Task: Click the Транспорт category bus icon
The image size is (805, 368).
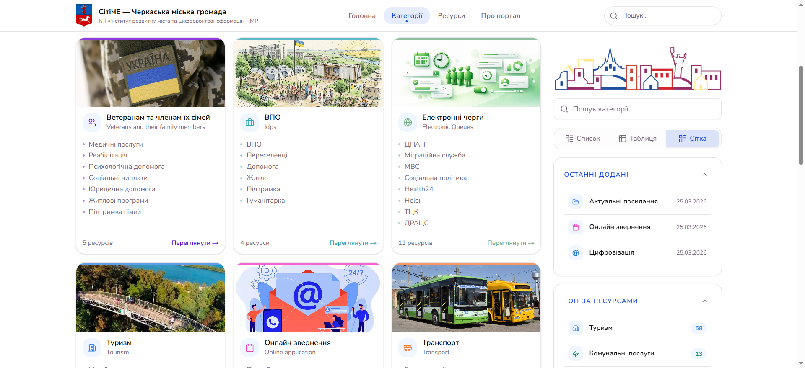Action: [x=408, y=347]
